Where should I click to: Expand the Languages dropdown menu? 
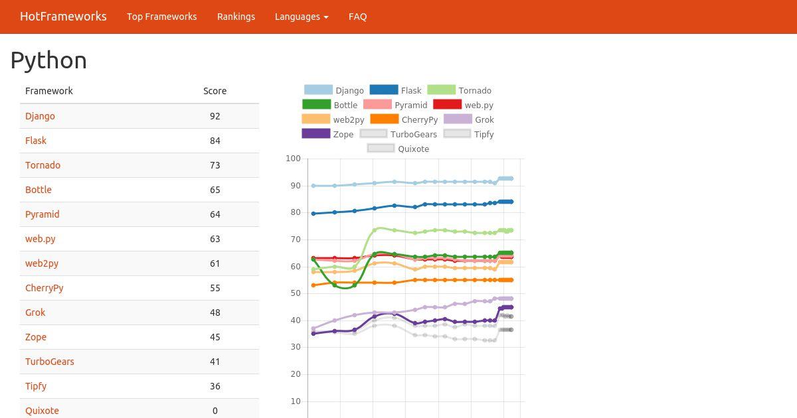[302, 17]
